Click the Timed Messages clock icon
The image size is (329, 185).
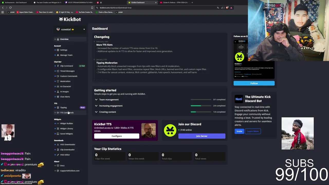[58, 71]
